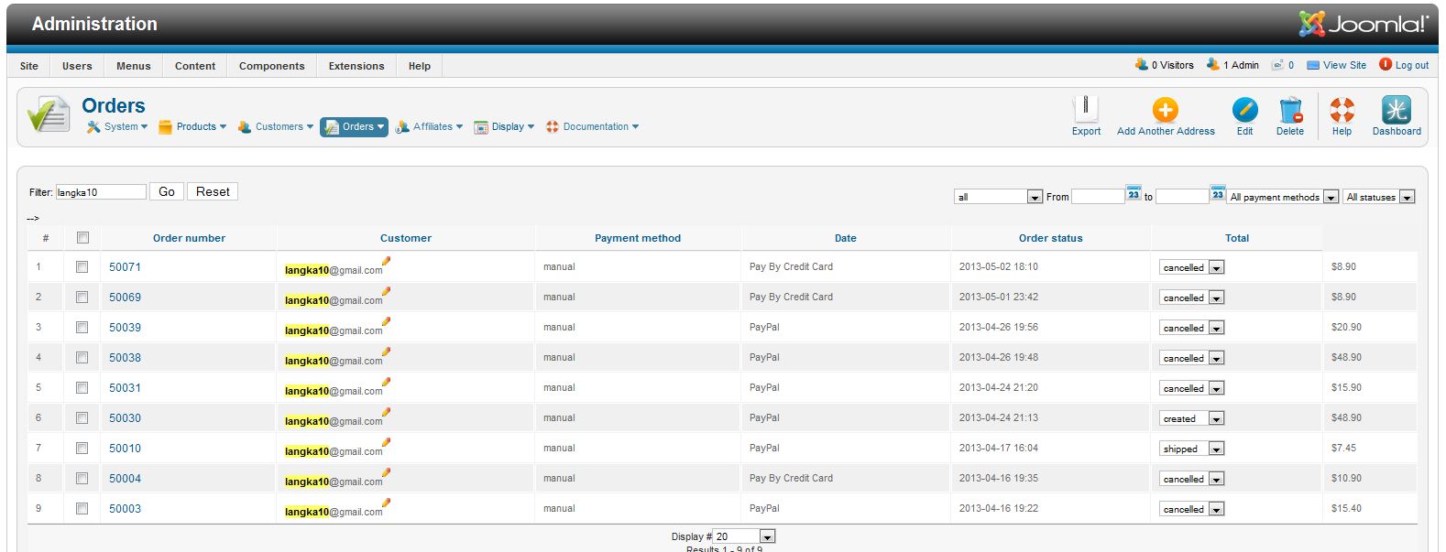Viewport: 1446px width, 552px height.
Task: Open the Components menu
Action: click(x=272, y=66)
